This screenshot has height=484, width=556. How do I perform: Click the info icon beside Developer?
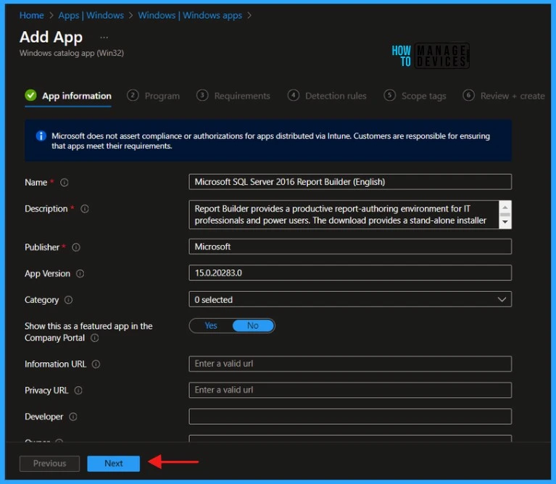point(73,417)
